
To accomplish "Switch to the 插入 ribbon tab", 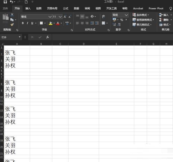I will pos(28,8).
